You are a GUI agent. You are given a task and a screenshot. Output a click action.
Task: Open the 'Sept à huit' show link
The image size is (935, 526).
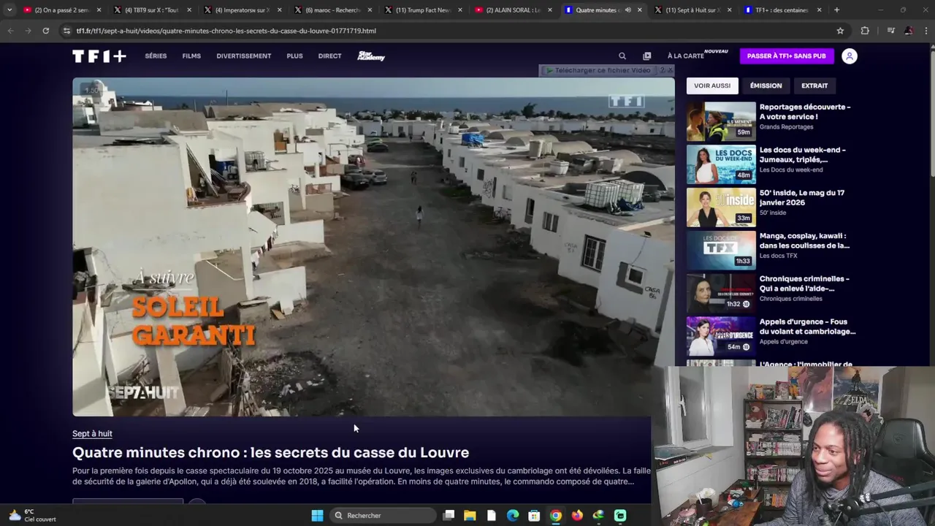coord(92,434)
